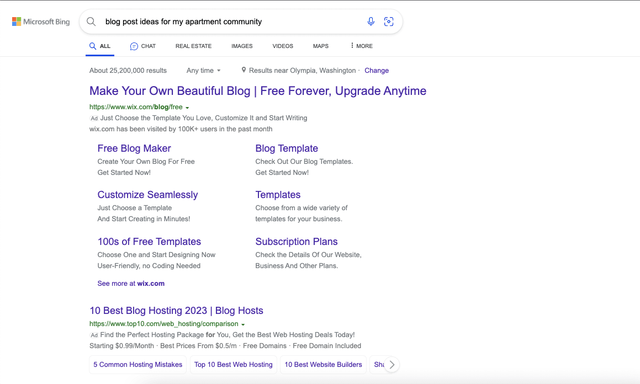This screenshot has height=384, width=640.
Task: Open the Subscription Plans sitelink
Action: pyautogui.click(x=297, y=242)
